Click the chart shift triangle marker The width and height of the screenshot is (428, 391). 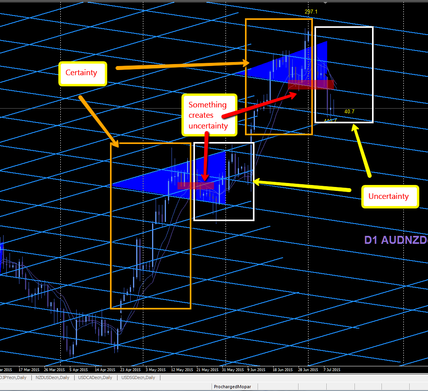[x=325, y=2]
